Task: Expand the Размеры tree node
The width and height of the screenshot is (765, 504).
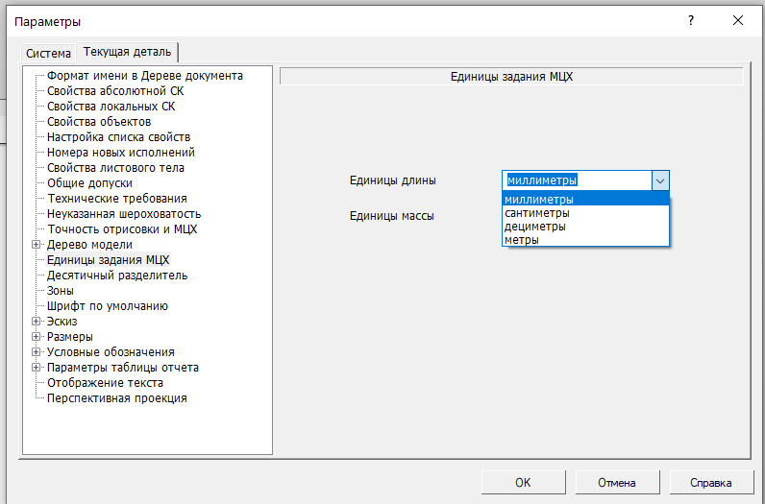Action: tap(37, 337)
